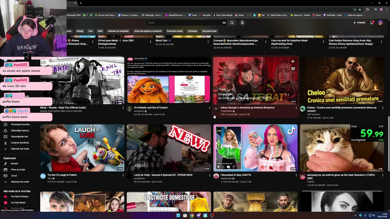The image size is (390, 219).
Task: Open the three-dot menu for the Cheloo video
Action: point(383,108)
